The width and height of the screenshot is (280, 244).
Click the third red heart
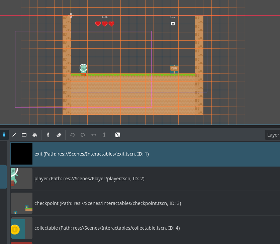(x=111, y=24)
